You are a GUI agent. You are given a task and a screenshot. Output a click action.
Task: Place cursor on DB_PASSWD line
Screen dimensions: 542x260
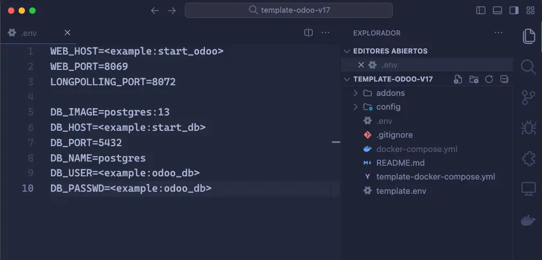click(131, 189)
